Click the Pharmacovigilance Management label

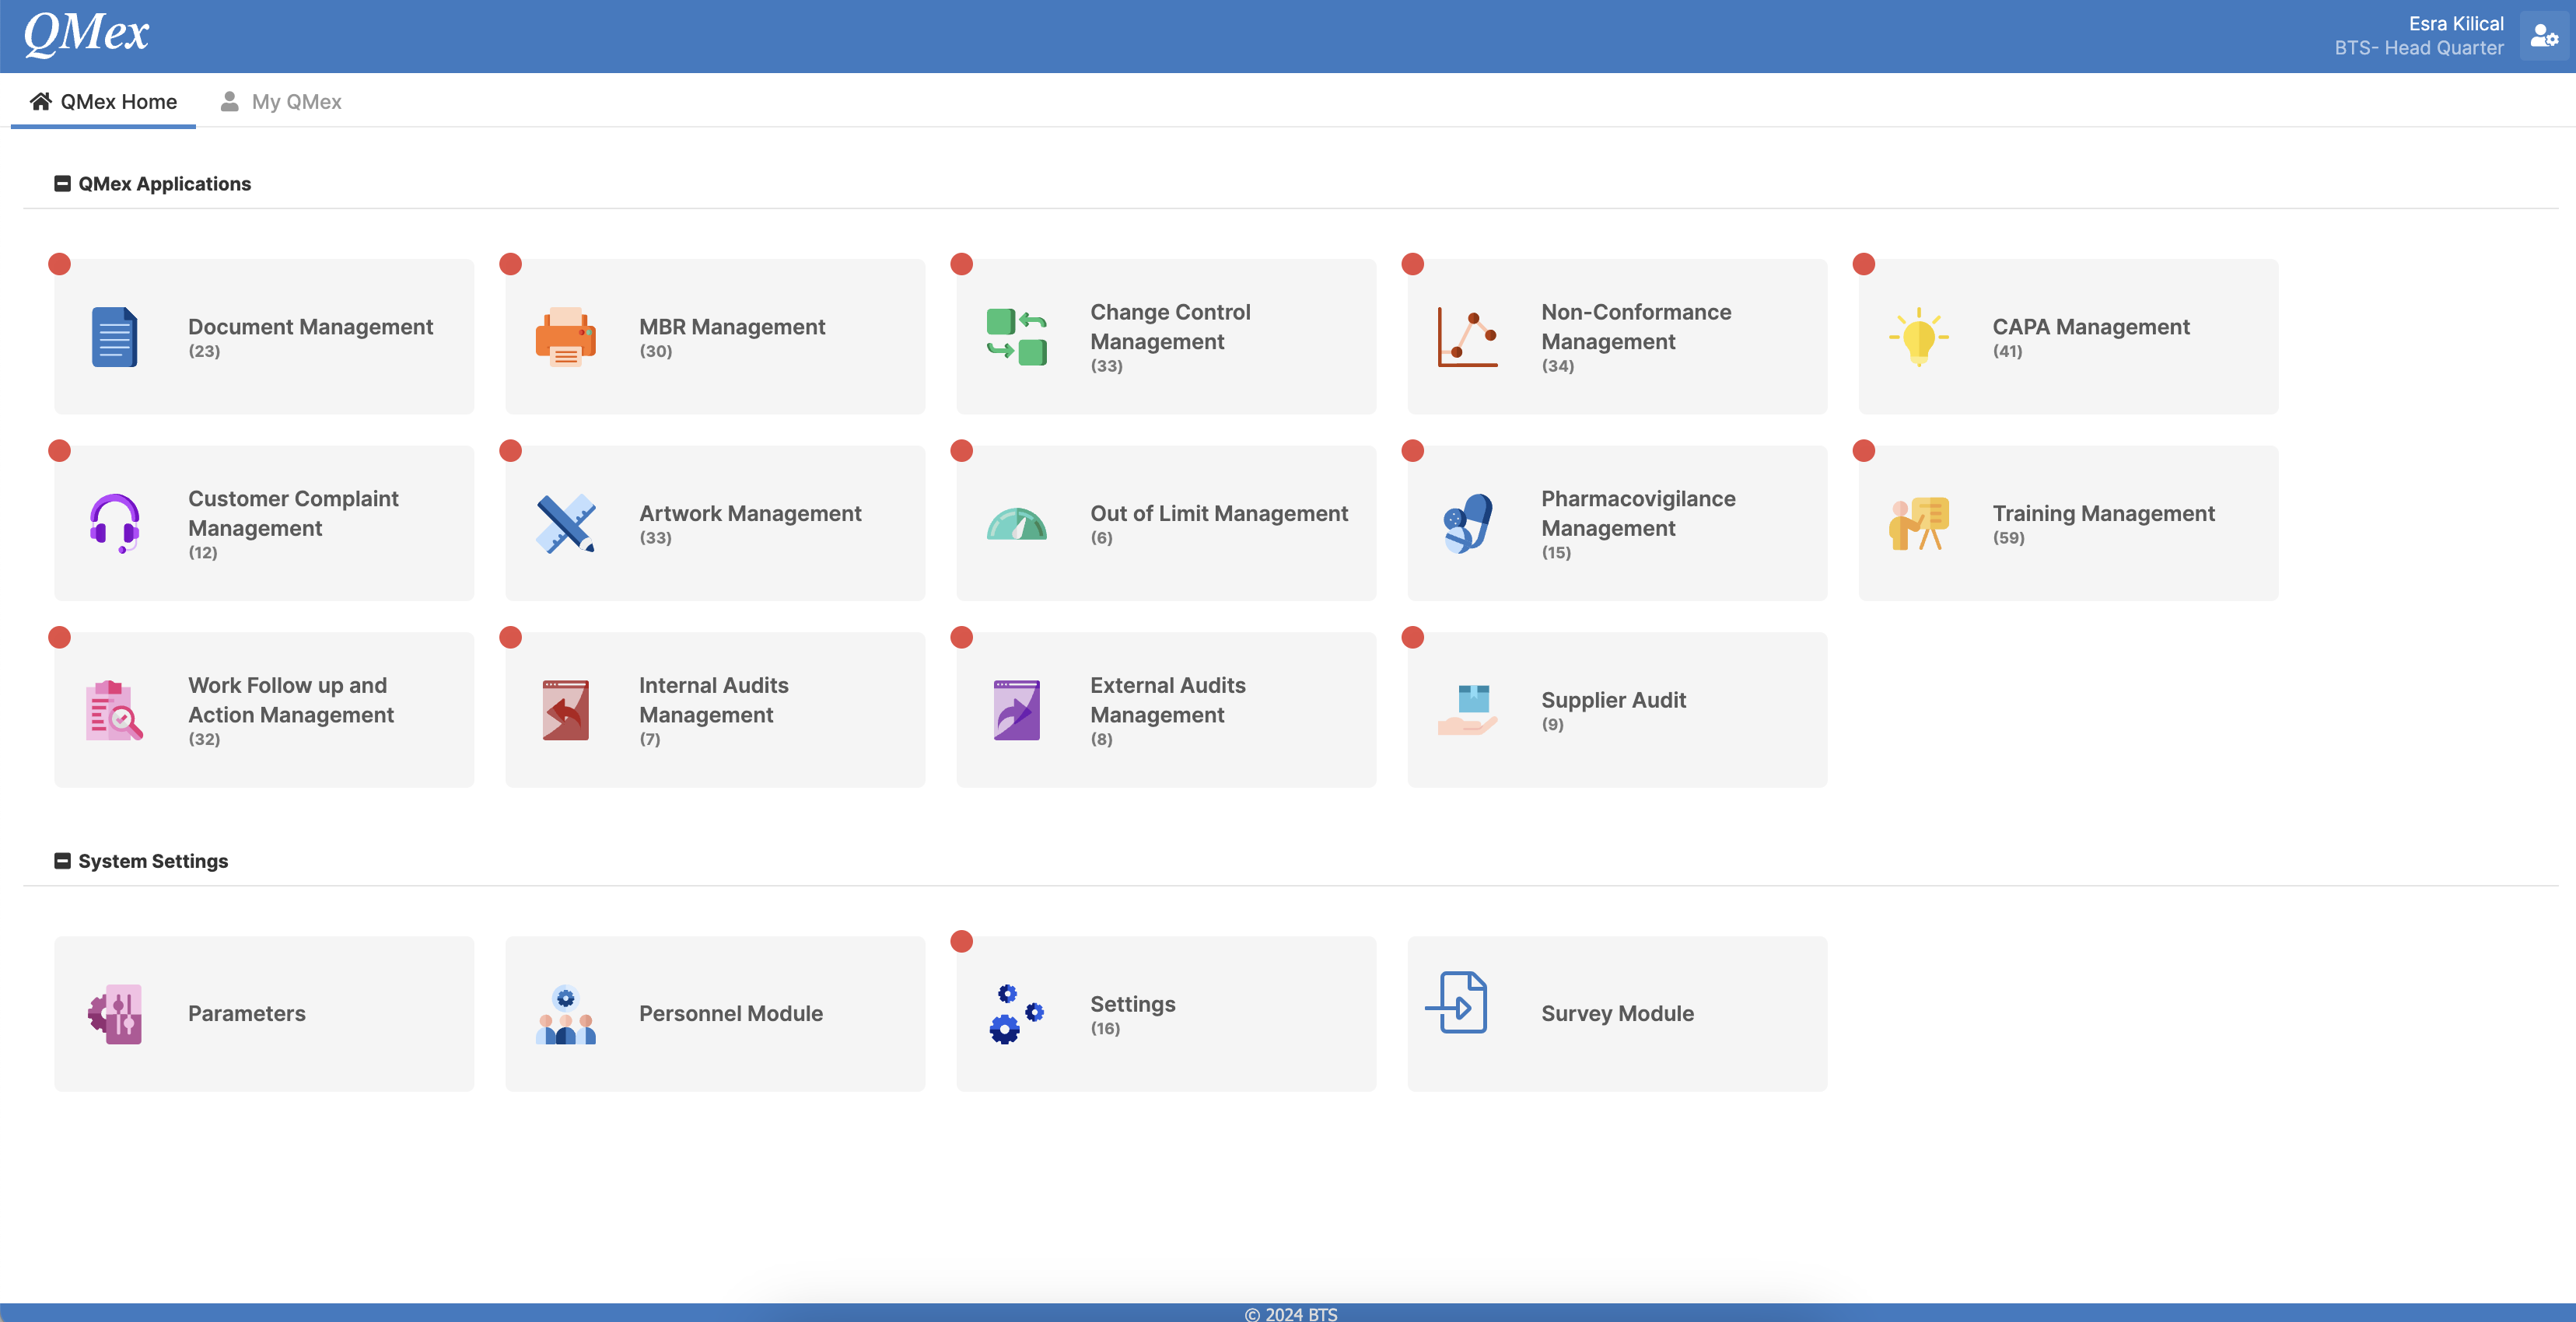1638,513
